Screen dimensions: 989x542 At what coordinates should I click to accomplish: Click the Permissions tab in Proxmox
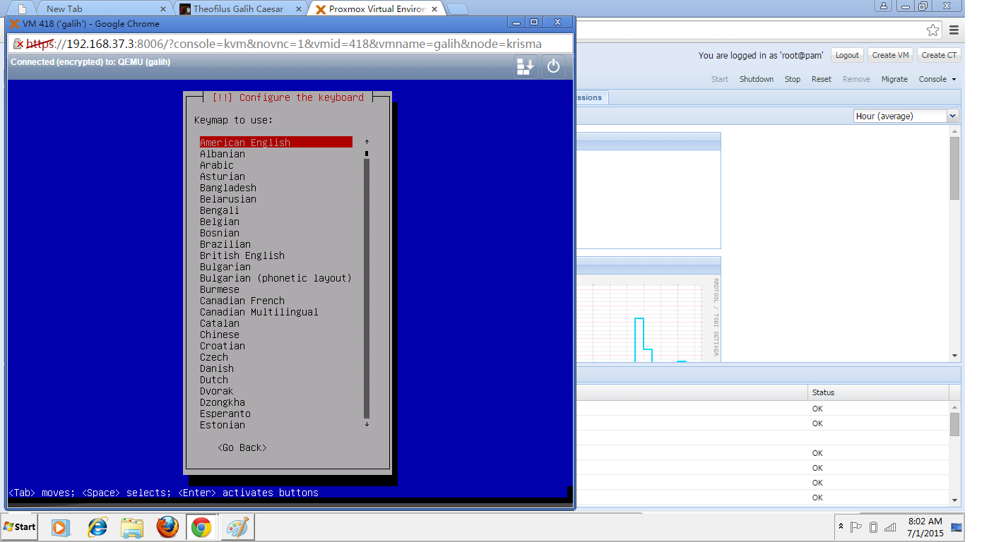pos(591,97)
